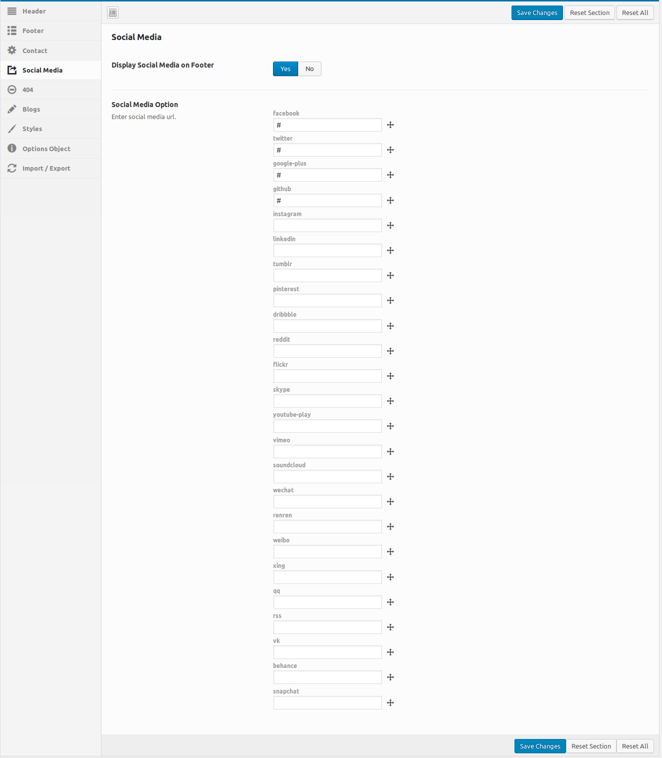Click the move handle beside the facebook field
This screenshot has width=662, height=758.
click(390, 125)
